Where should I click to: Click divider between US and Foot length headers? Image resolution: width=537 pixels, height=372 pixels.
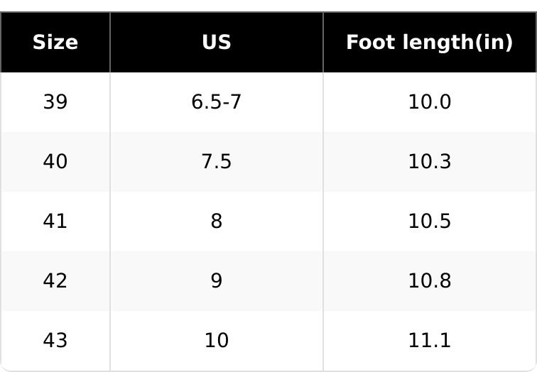[323, 43]
